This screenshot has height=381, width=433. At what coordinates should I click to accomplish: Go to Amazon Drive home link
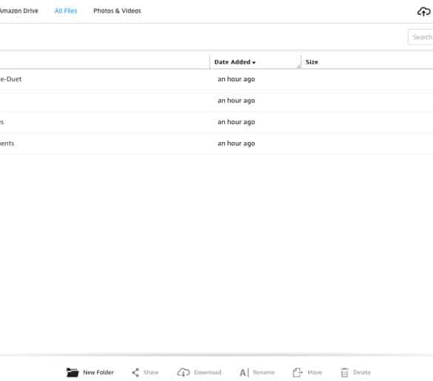tap(19, 11)
